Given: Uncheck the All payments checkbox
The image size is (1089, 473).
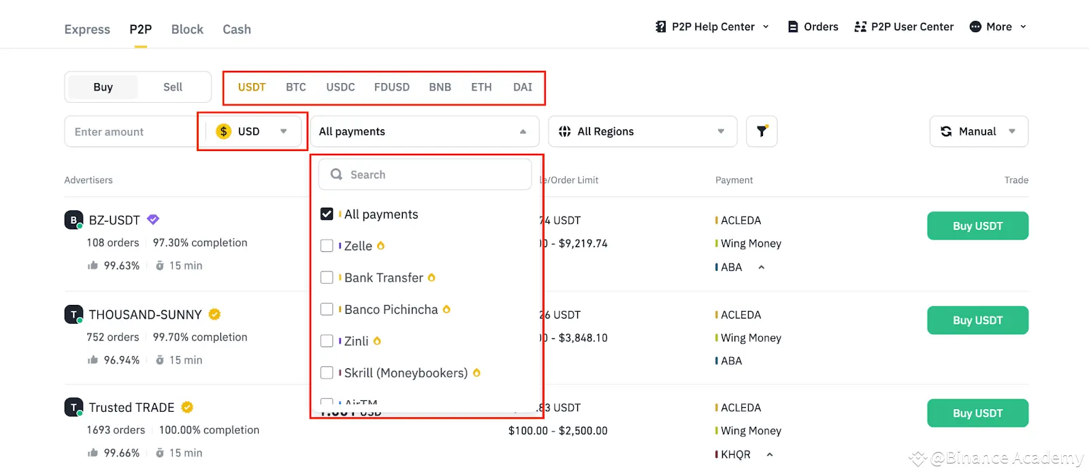Looking at the screenshot, I should tap(327, 214).
